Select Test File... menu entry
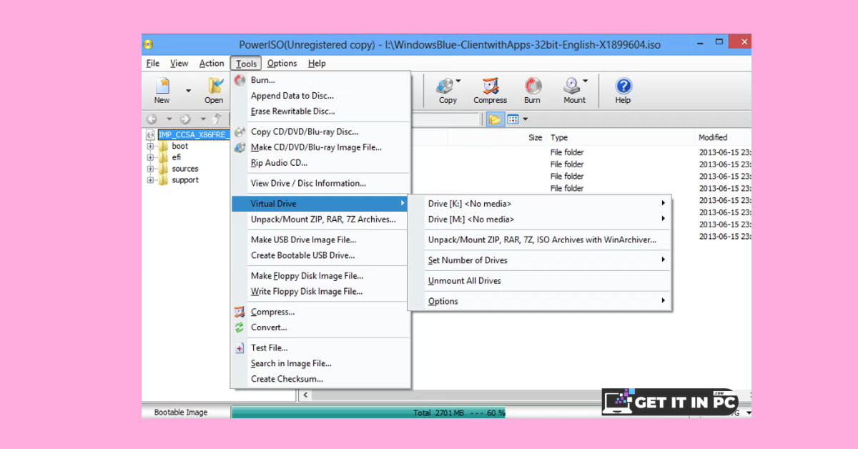 click(x=320, y=348)
